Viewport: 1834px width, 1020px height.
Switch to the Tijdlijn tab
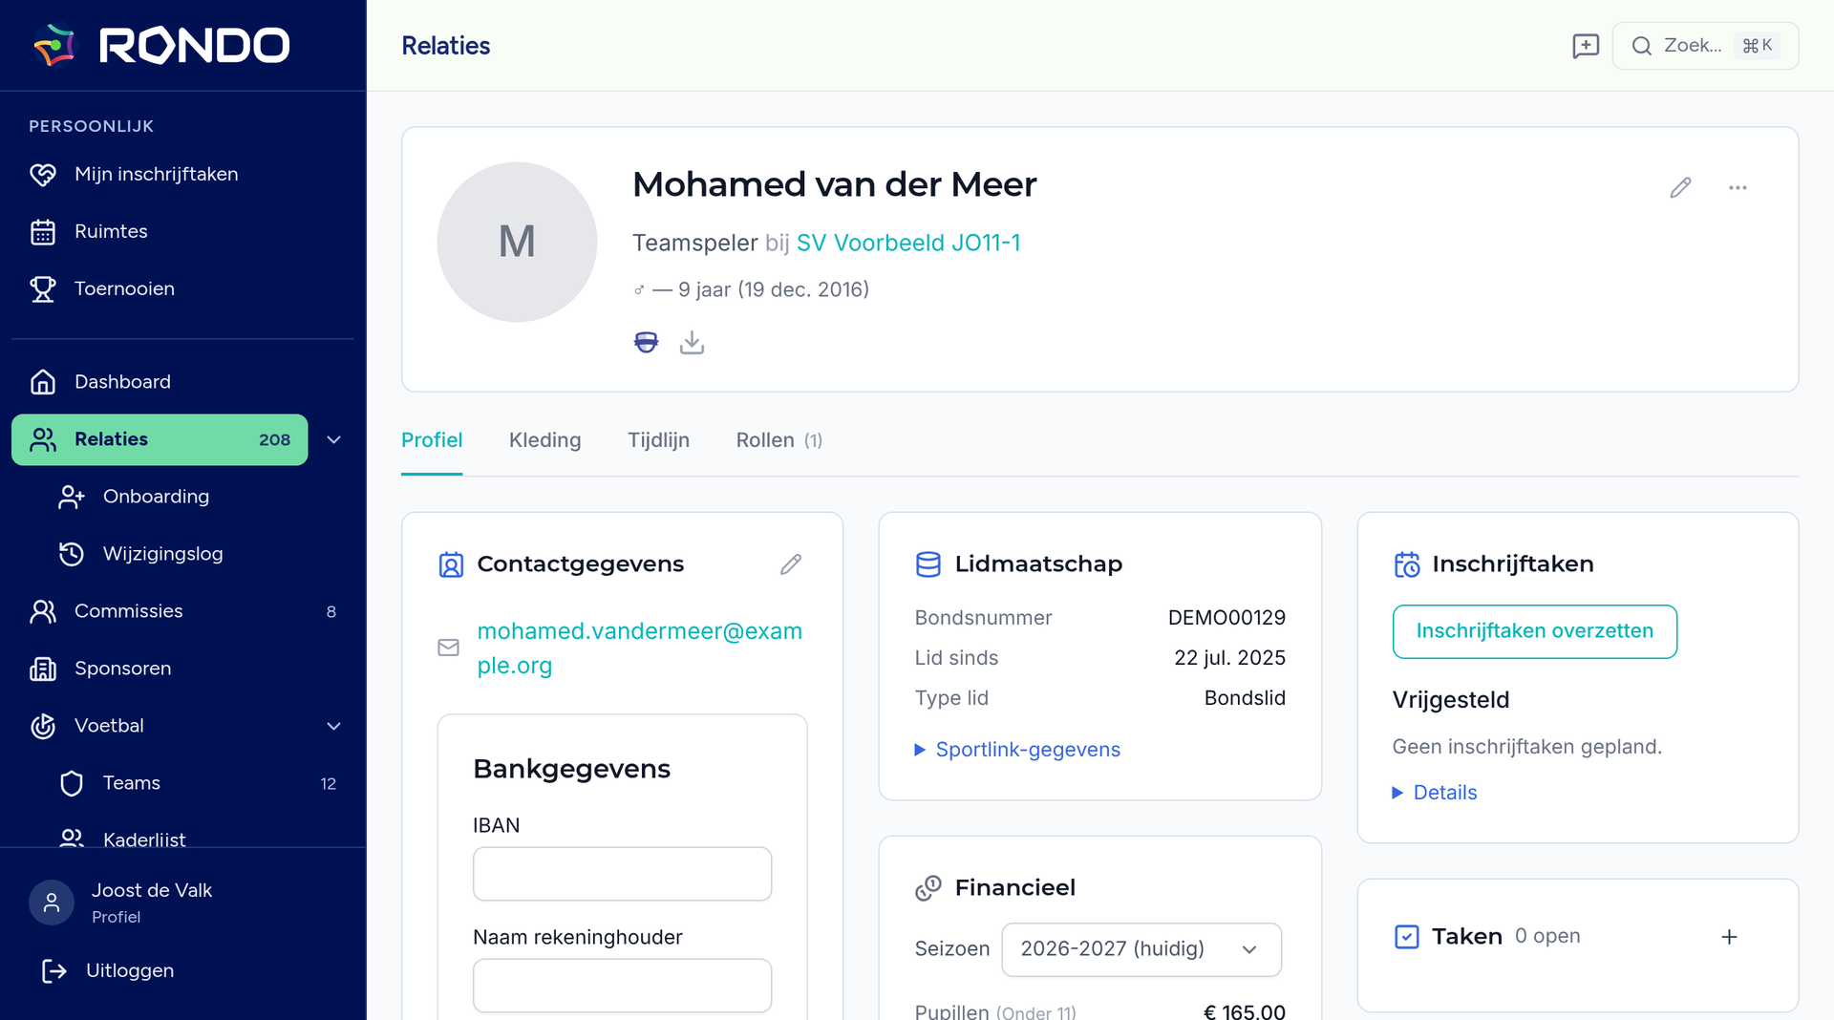658,440
